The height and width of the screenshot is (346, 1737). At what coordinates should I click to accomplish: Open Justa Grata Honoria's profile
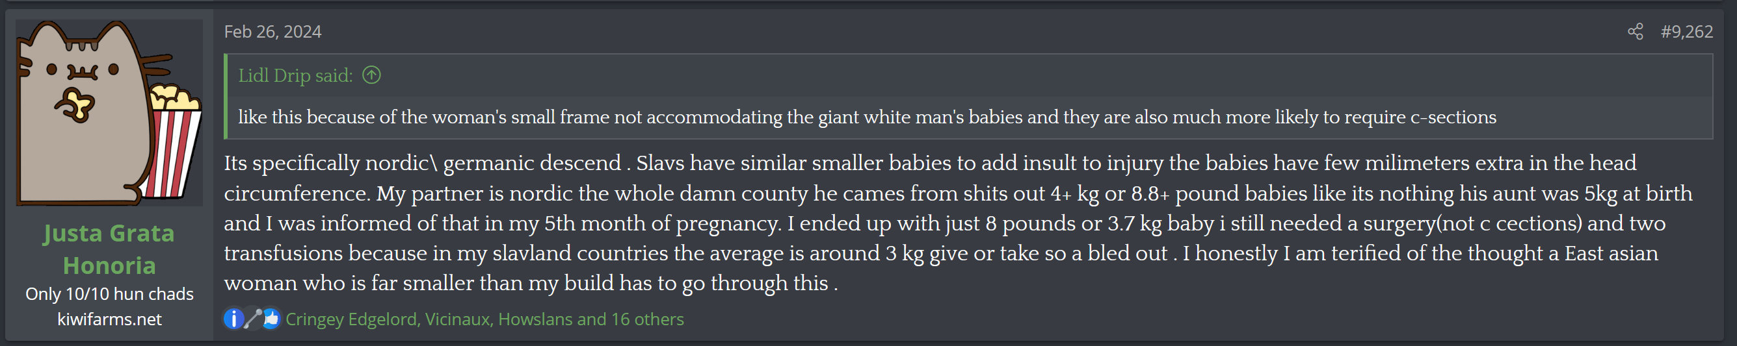(109, 249)
